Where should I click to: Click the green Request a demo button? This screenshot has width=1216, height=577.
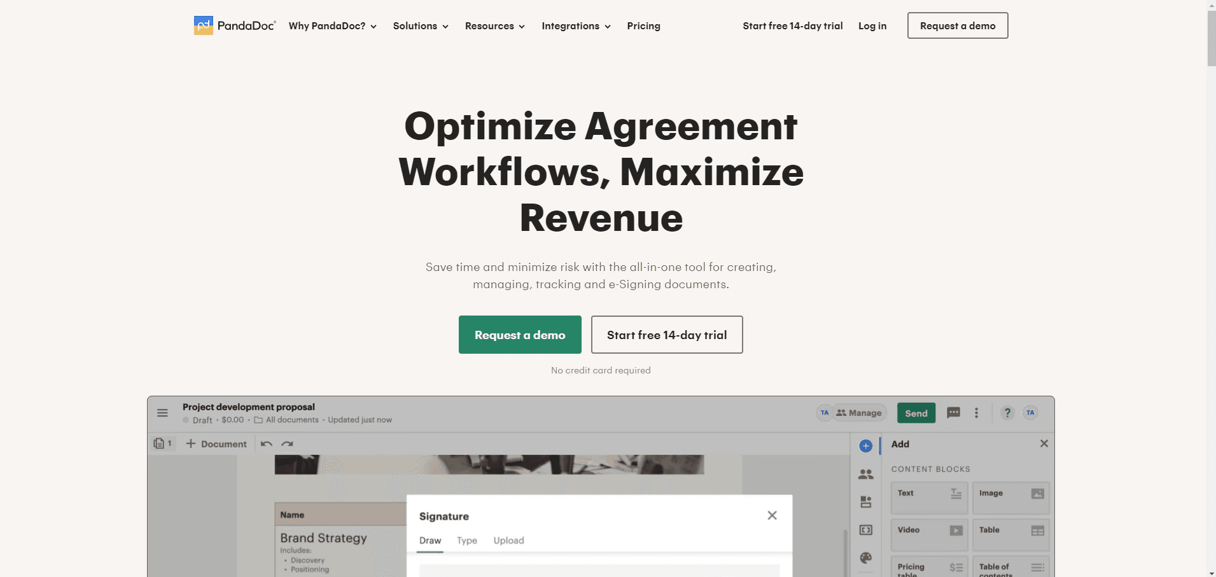[520, 335]
